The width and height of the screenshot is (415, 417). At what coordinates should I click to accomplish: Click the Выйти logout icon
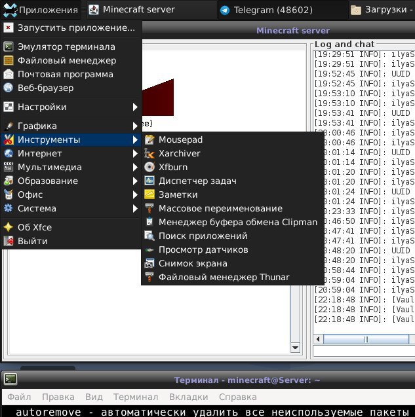click(9, 241)
